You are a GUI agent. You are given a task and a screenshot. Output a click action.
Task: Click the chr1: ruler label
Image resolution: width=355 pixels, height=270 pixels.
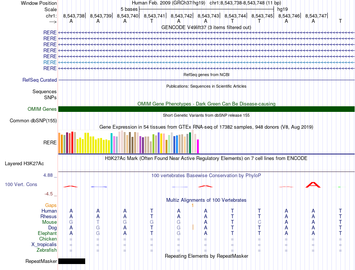pos(51,16)
